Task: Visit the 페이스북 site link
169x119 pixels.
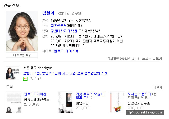Action: (72, 51)
